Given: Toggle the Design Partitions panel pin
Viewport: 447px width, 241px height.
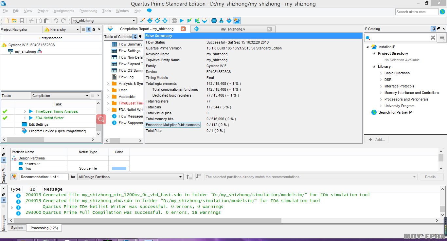Looking at the screenshot, I should [4, 160].
